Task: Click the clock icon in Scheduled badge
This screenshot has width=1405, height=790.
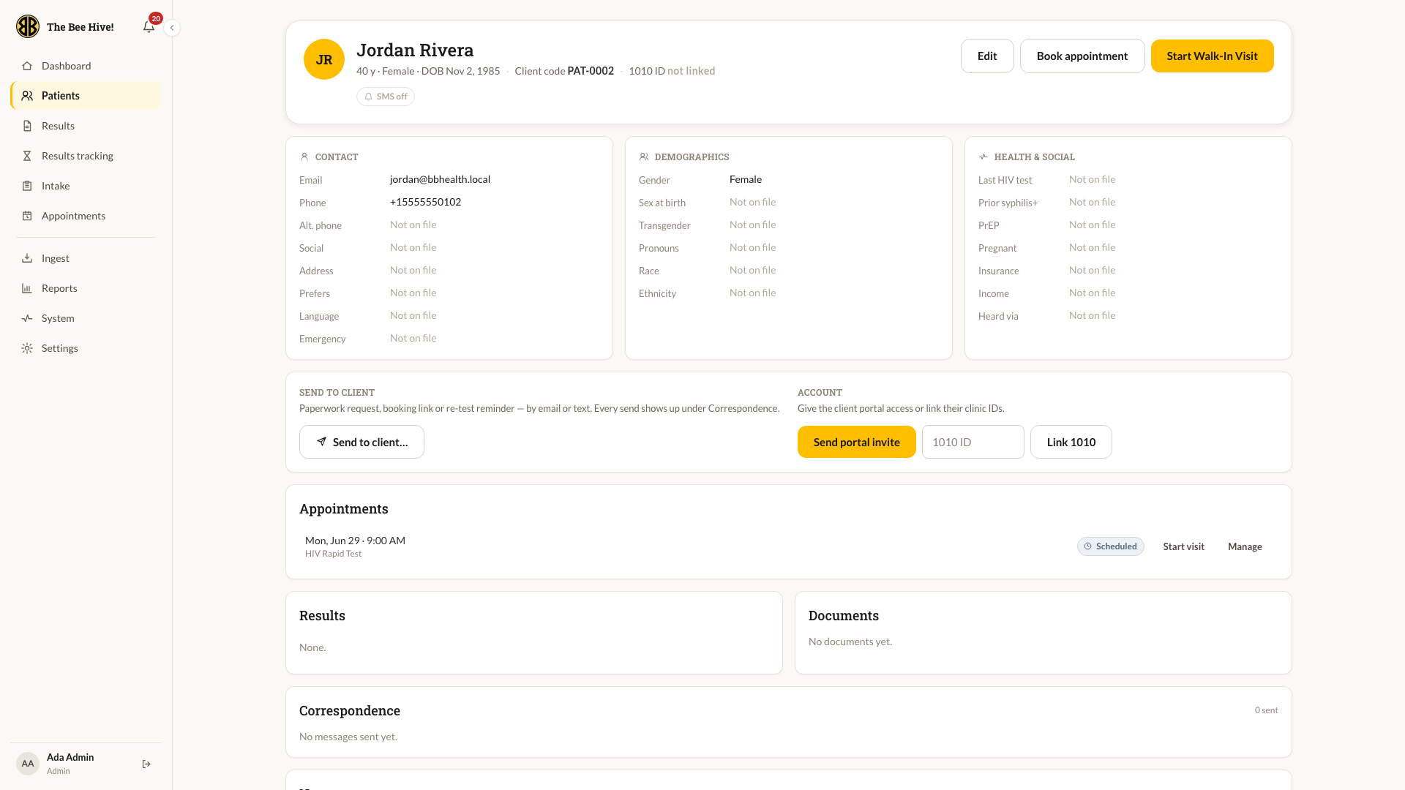Action: pos(1088,546)
